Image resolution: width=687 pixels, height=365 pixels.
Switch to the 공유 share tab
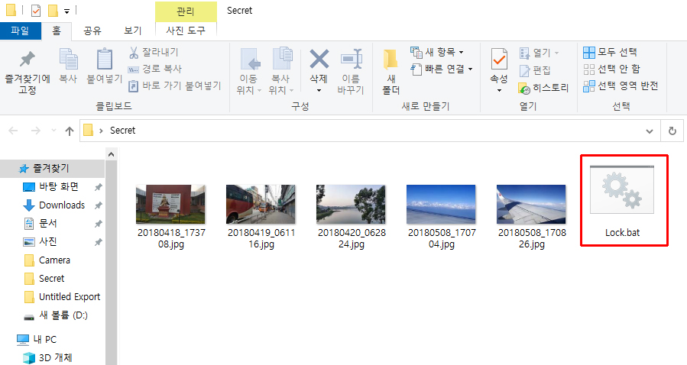[92, 31]
